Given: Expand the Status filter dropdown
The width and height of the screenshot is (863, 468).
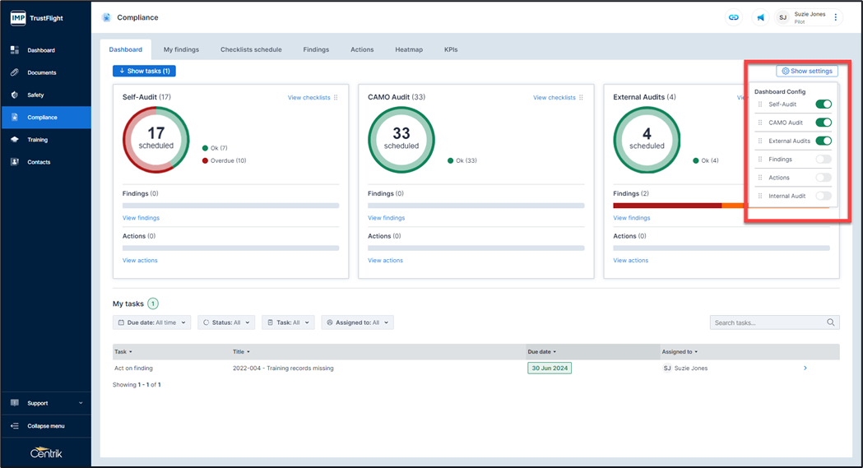Looking at the screenshot, I should point(226,322).
